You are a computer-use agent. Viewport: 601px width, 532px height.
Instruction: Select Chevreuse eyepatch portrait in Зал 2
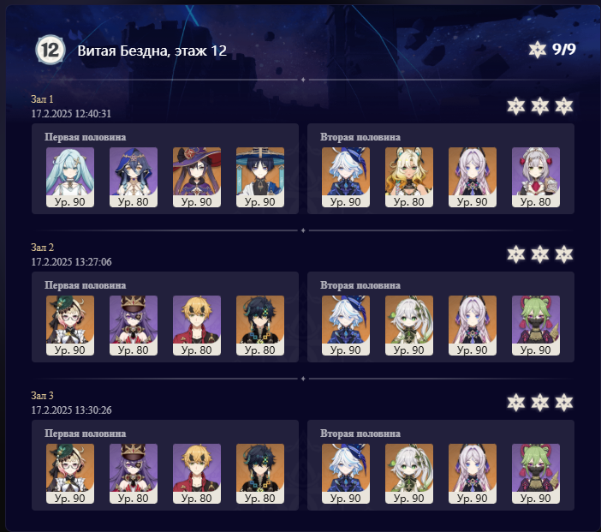click(x=134, y=326)
